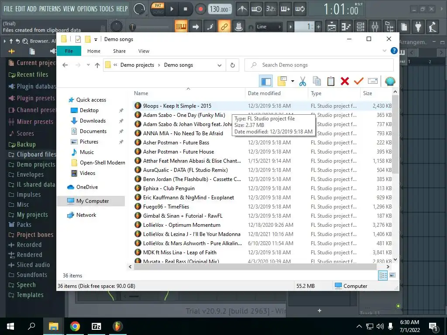Click the FL Studio project files icon
The image size is (447, 335).
pos(404,27)
